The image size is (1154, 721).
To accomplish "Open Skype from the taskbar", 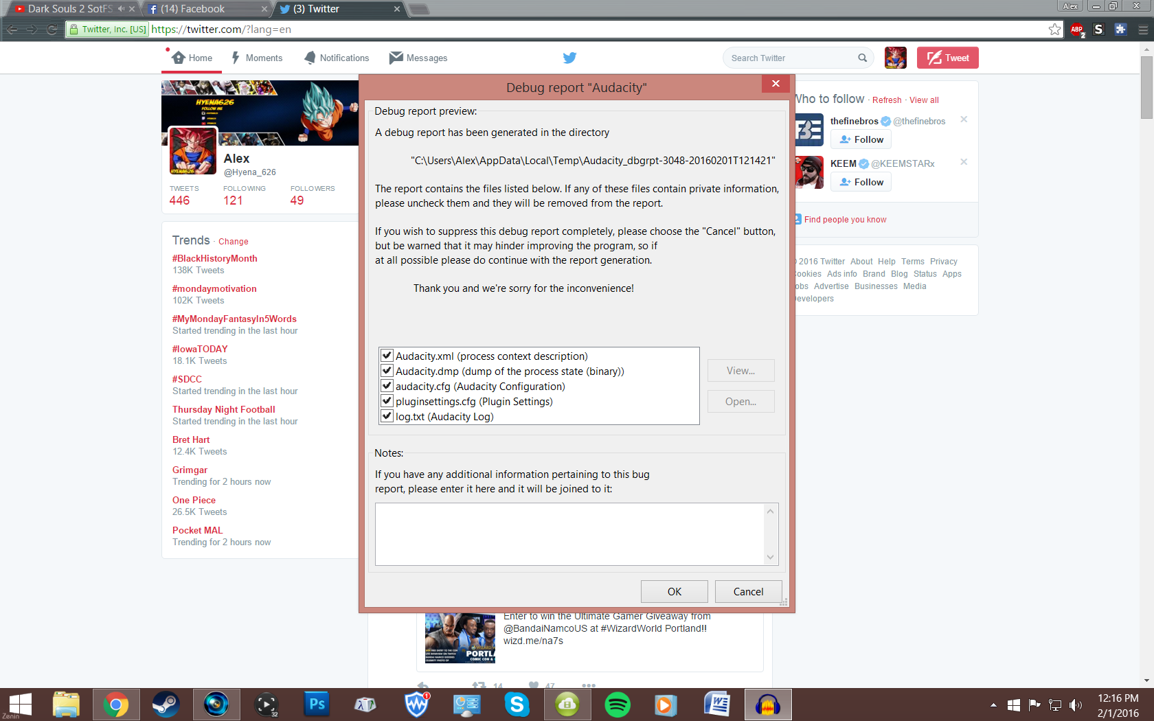I will coord(517,705).
